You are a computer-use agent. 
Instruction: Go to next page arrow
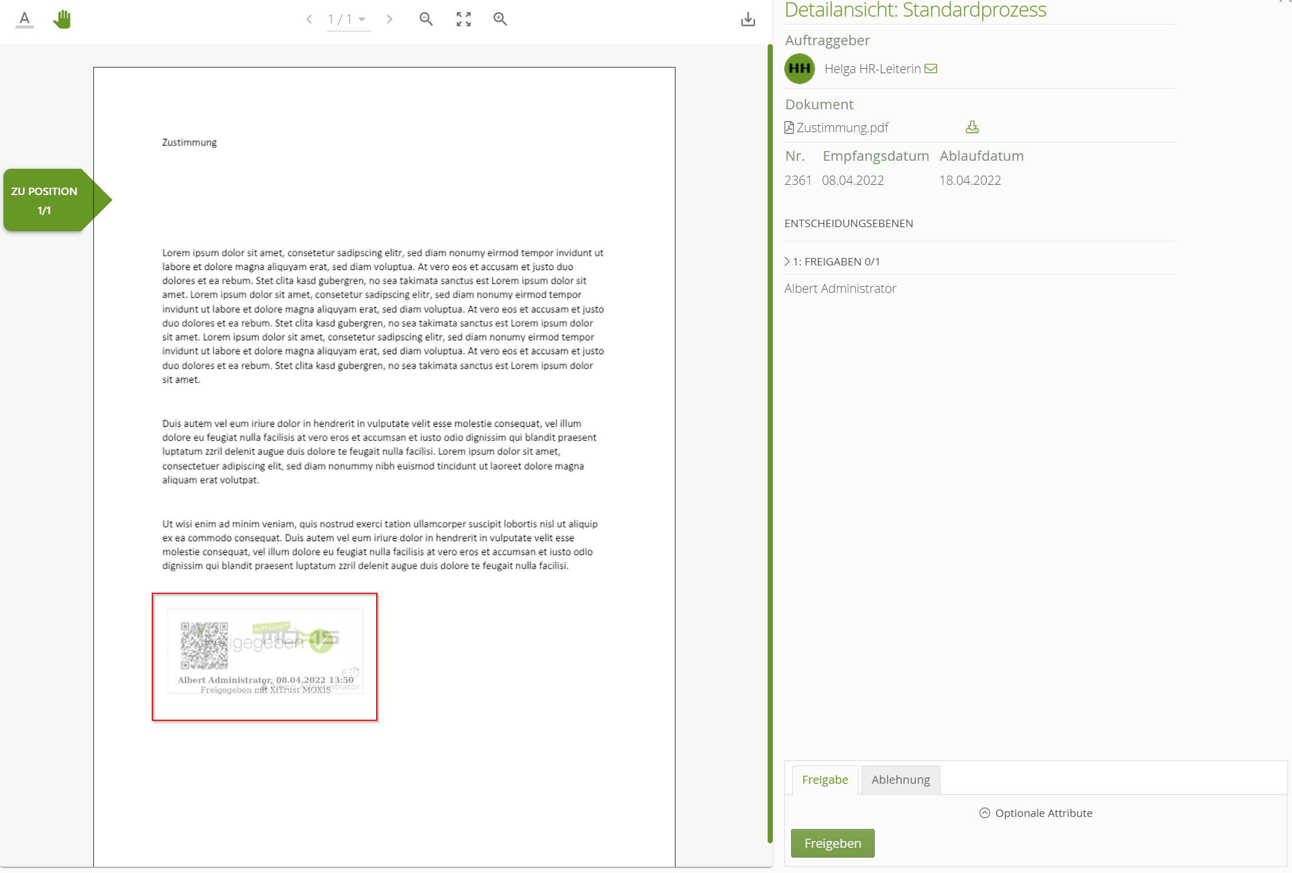[x=390, y=19]
